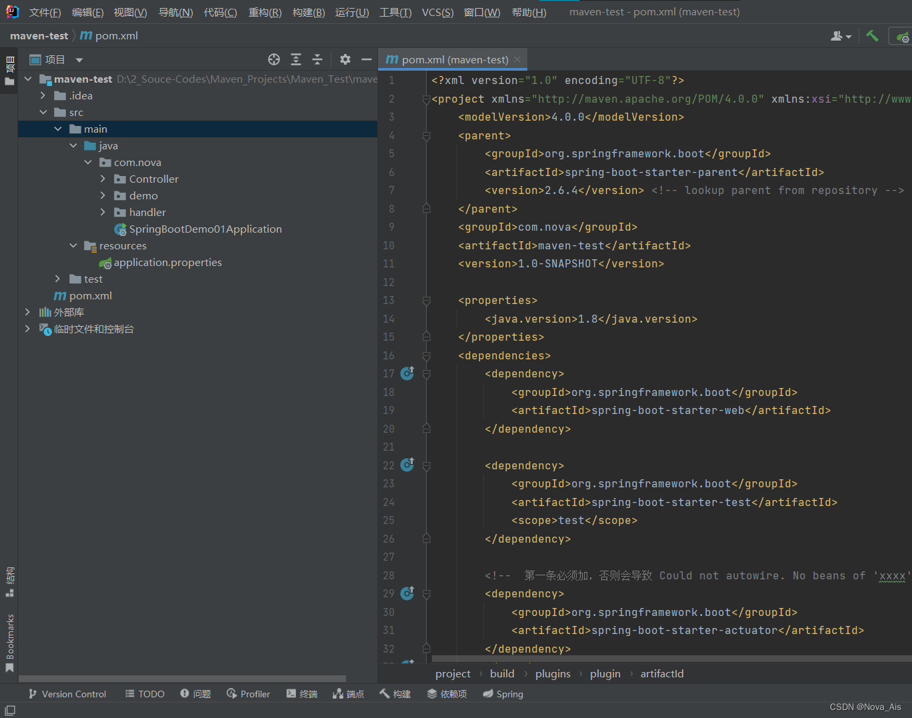
Task: Open the 构建(B) menu
Action: coord(309,12)
